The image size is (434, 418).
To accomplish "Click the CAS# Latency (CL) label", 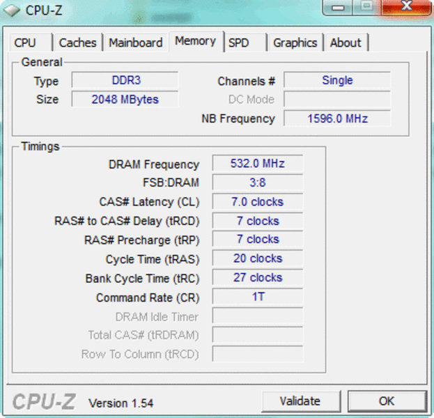I will click(150, 202).
